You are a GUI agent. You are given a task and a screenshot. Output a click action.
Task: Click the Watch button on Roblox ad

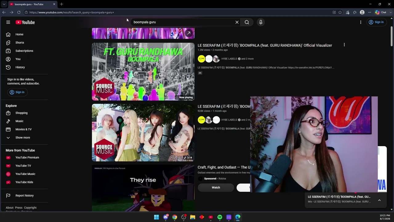point(216,187)
